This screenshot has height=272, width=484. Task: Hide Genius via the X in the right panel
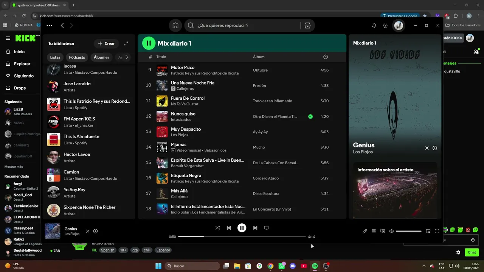(427, 148)
